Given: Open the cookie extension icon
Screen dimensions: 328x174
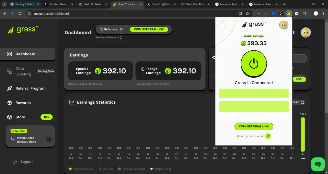Looking at the screenshot, I should [258, 14].
